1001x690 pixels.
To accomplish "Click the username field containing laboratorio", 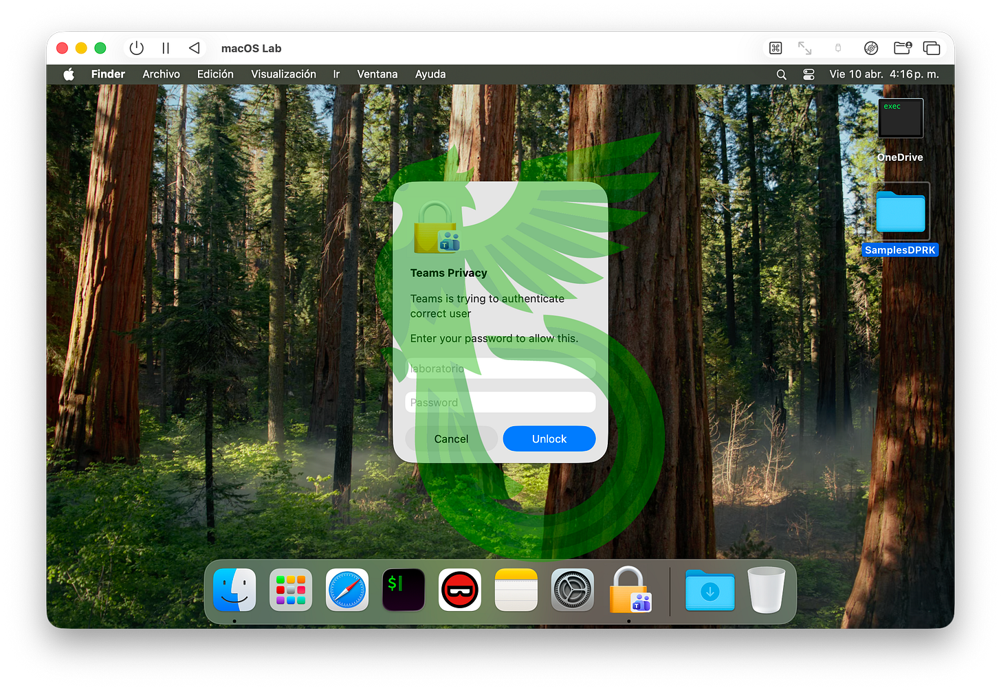I will click(500, 368).
